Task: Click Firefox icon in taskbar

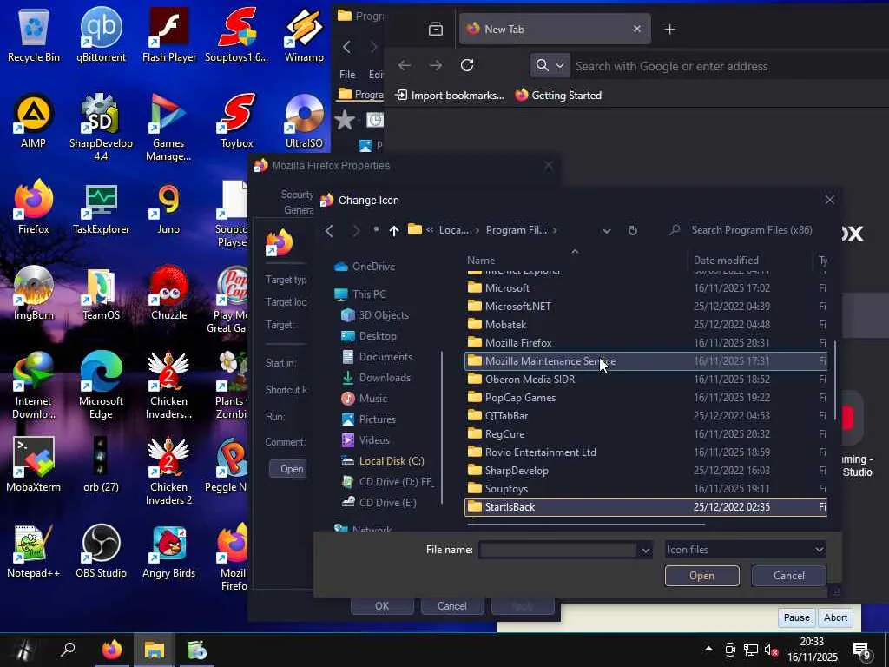Action: point(112,650)
